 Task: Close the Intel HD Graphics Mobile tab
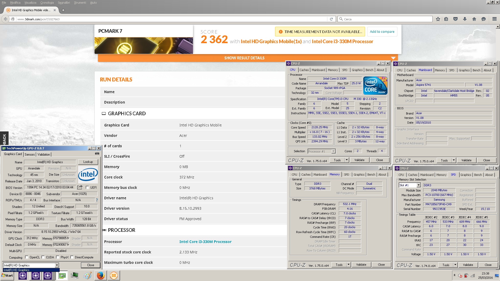click(x=55, y=10)
